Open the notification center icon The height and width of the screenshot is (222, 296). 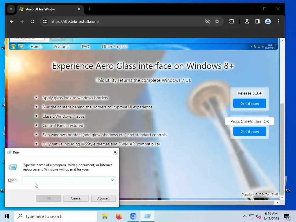287,216
